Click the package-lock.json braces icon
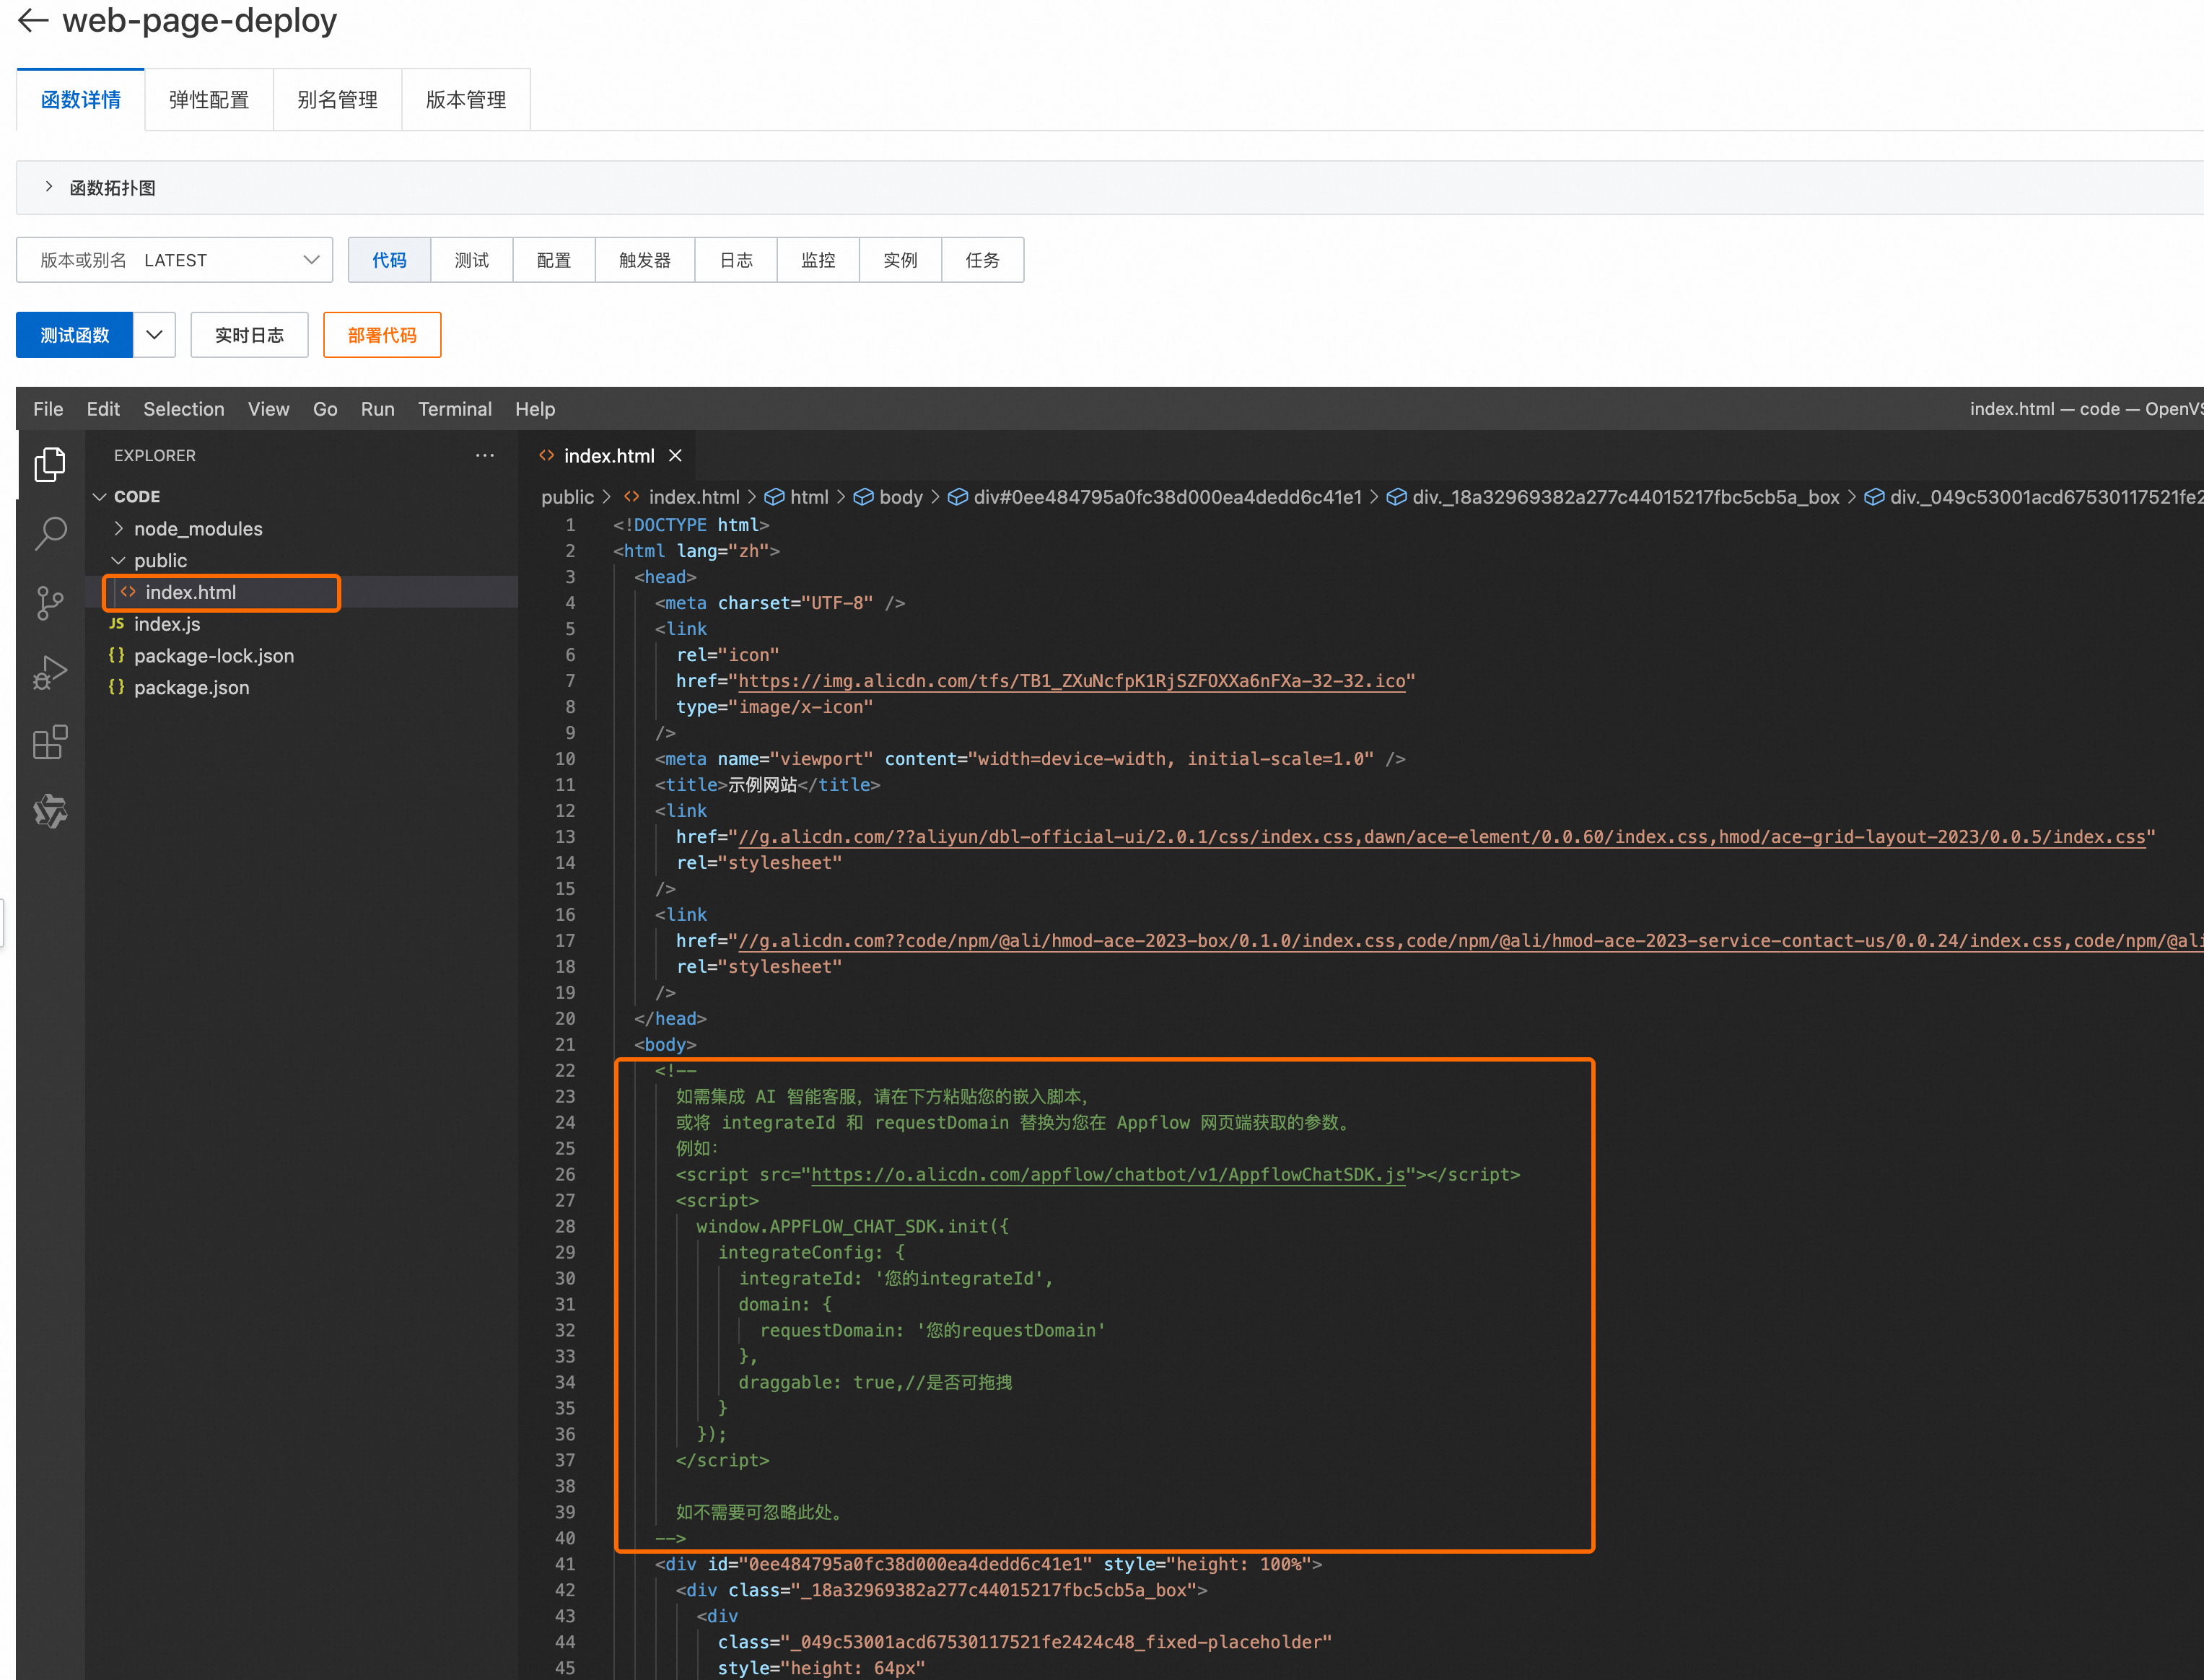Image resolution: width=2204 pixels, height=1680 pixels. coord(117,655)
